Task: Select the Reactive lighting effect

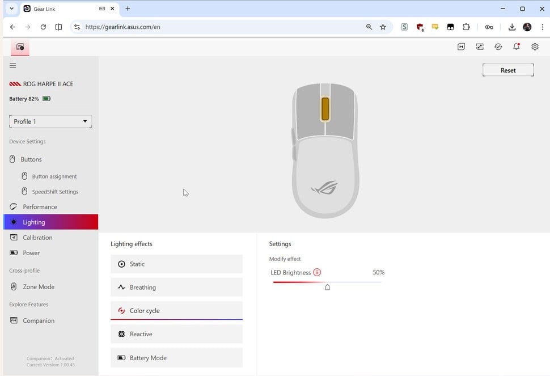Action: [176, 334]
